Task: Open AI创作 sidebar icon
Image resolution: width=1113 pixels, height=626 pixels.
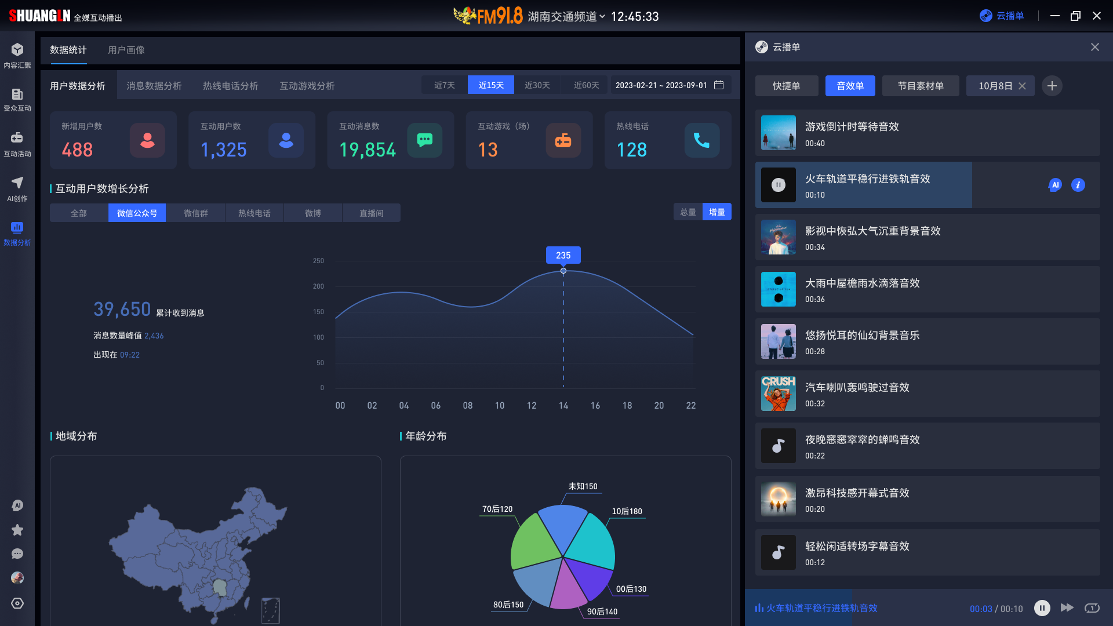Action: 17,189
